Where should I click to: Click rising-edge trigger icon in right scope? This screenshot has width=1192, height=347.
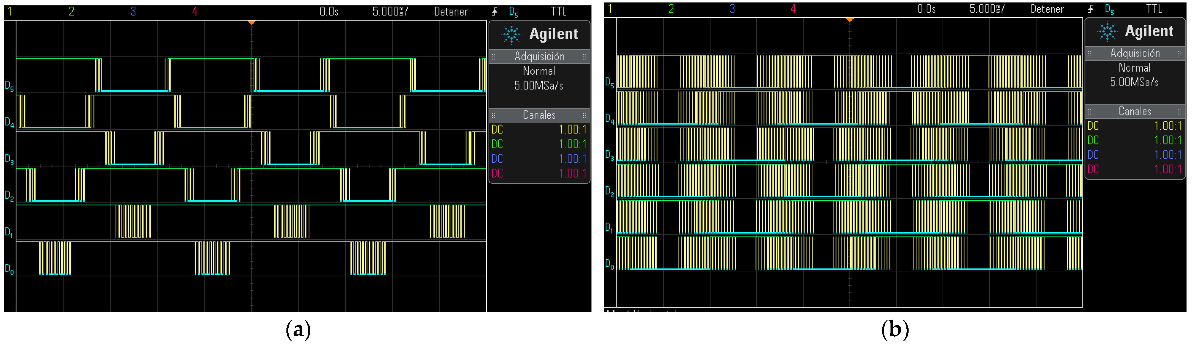coord(1091,9)
